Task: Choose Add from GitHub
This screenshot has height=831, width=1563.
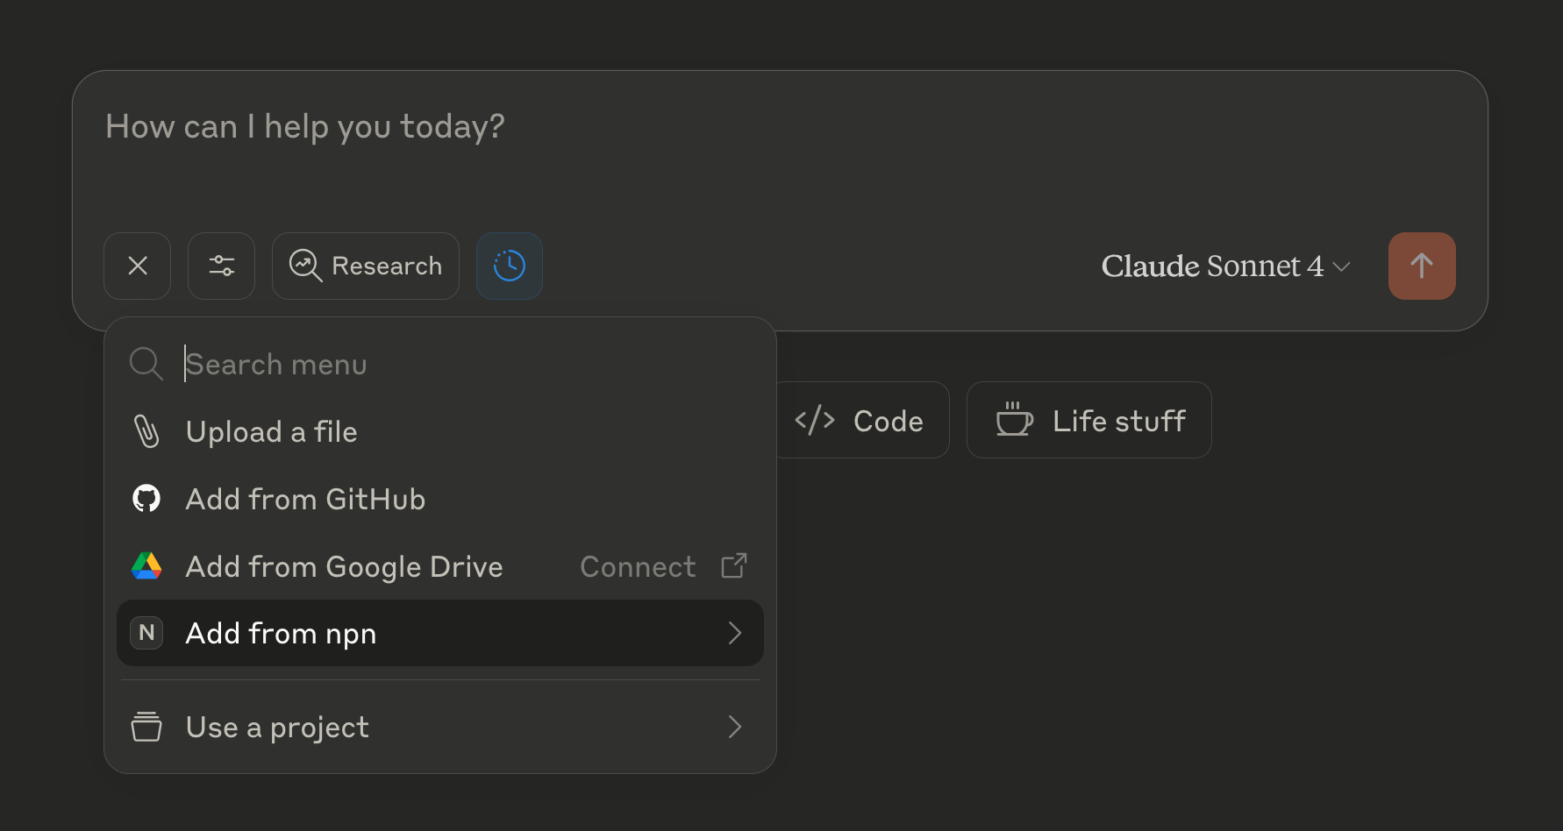Action: [x=440, y=499]
